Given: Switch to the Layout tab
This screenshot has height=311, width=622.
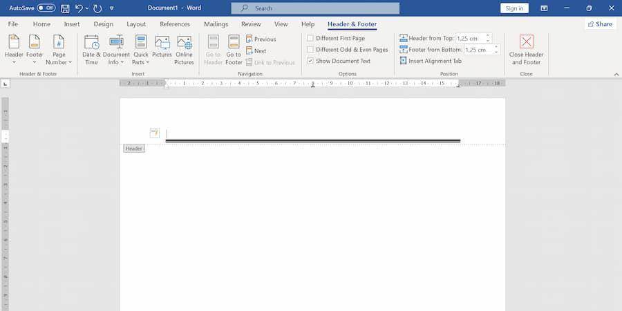Looking at the screenshot, I should (x=136, y=24).
